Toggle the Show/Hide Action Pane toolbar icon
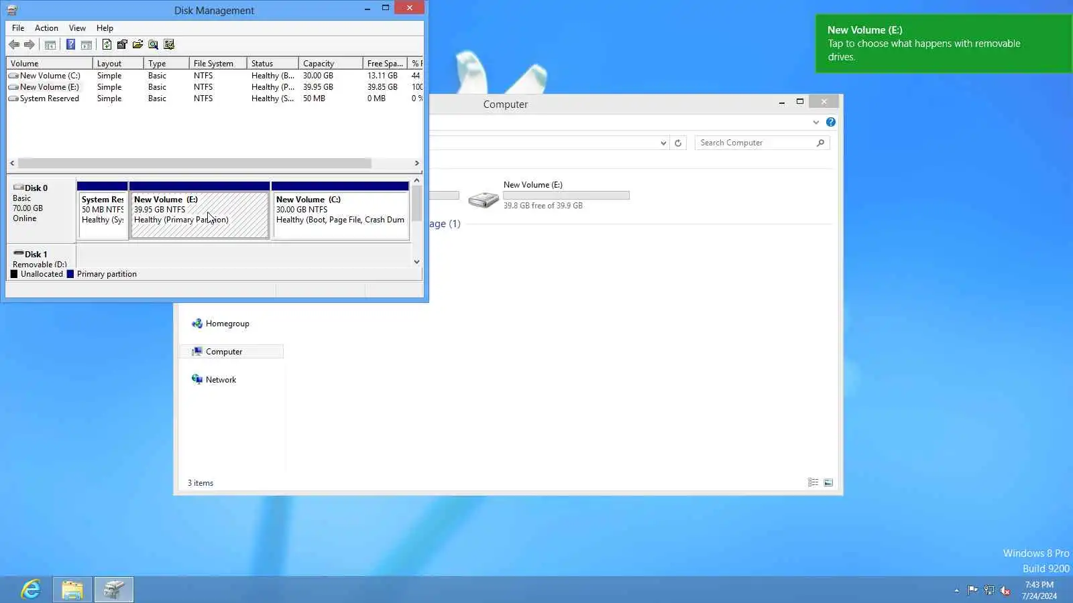This screenshot has height=603, width=1073. click(x=87, y=45)
